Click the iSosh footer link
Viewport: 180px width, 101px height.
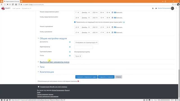click(39, 92)
